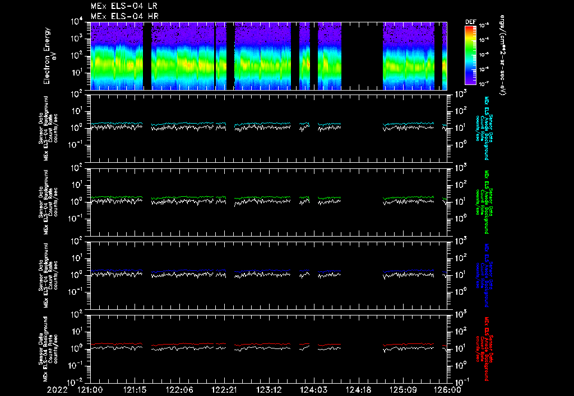Click the 10^3 tick on the spectrogram energy axis
Screen dimensions: 574x396
[x=77, y=39]
